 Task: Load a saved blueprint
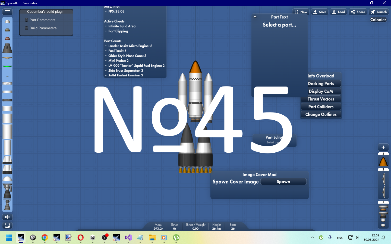[339, 12]
